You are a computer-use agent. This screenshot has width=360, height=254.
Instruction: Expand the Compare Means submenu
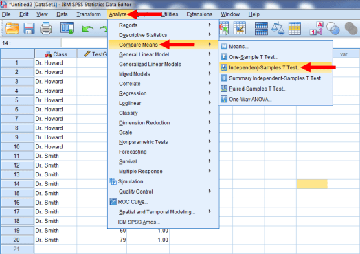(163, 45)
